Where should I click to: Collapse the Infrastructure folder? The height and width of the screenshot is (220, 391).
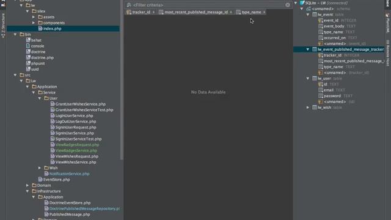(27, 191)
